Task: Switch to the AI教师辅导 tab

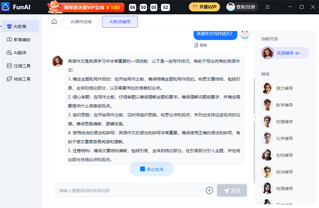Action: [120, 22]
